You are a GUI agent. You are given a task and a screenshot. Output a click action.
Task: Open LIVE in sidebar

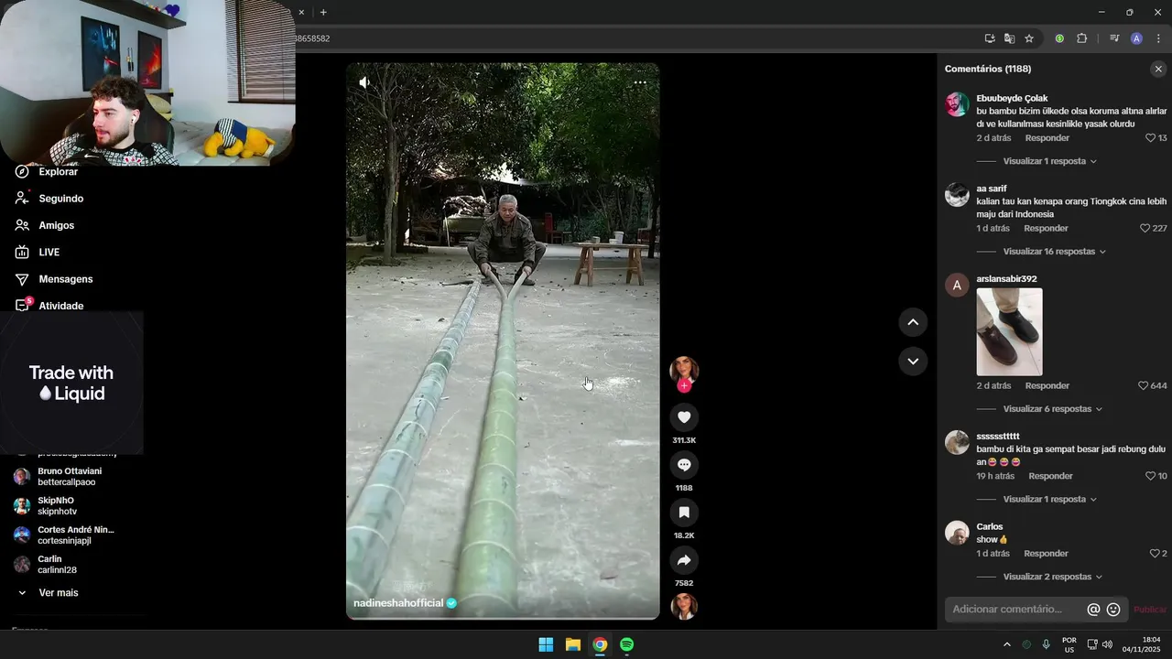pos(49,253)
